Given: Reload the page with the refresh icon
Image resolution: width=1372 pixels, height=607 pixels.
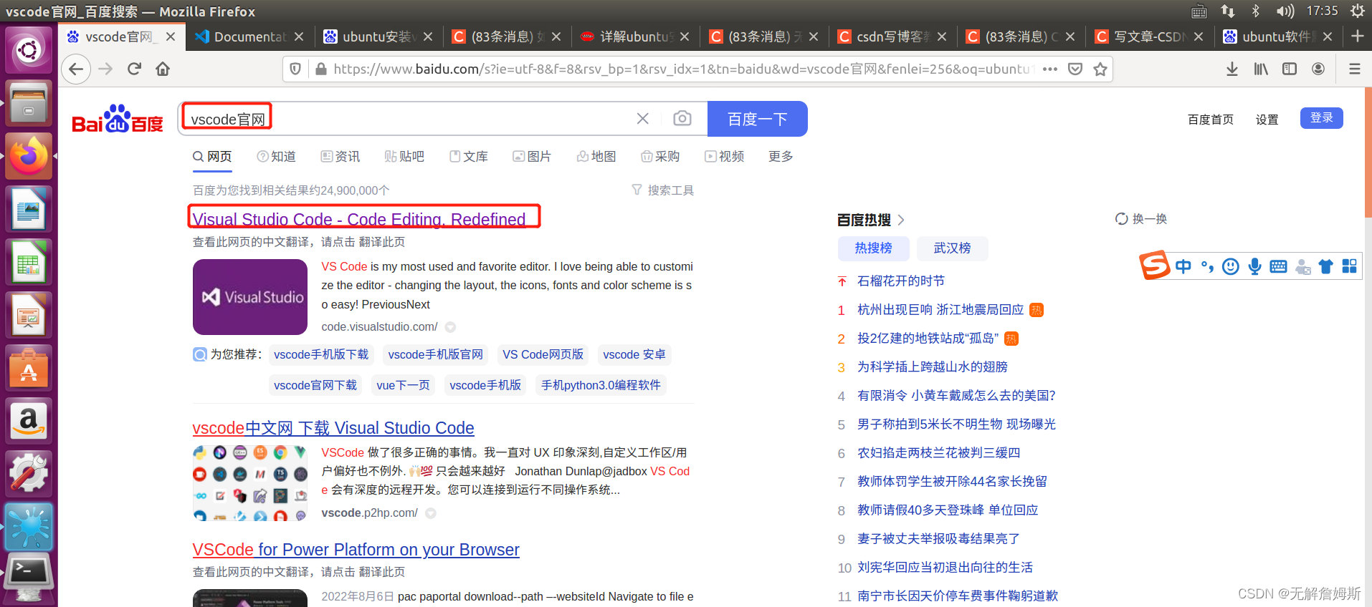Looking at the screenshot, I should point(134,69).
